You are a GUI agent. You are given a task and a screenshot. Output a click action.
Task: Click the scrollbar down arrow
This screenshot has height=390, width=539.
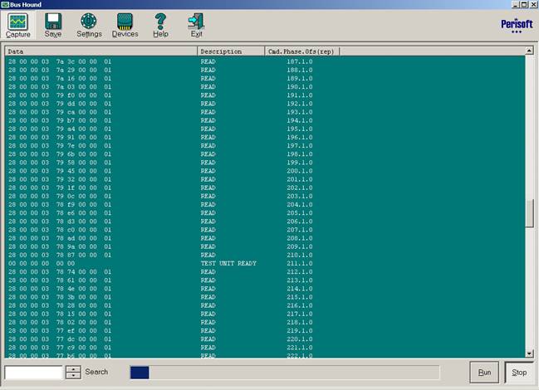click(x=530, y=353)
